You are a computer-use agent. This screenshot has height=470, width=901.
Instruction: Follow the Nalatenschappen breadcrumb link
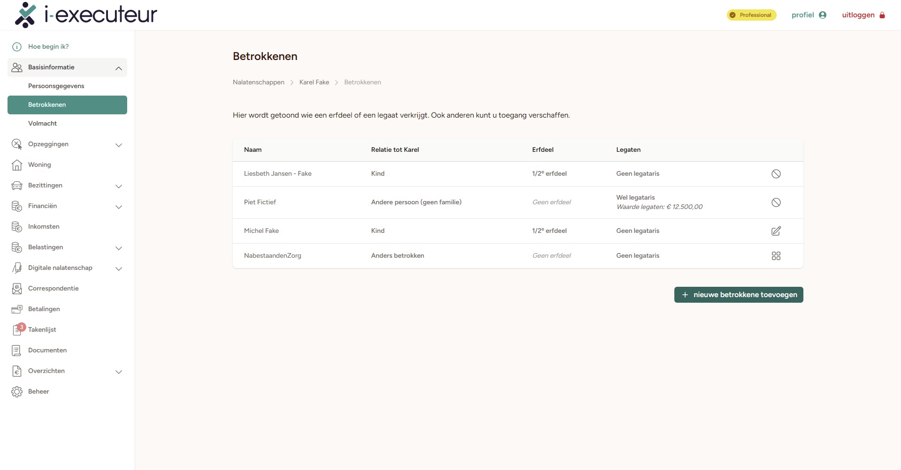pos(259,82)
